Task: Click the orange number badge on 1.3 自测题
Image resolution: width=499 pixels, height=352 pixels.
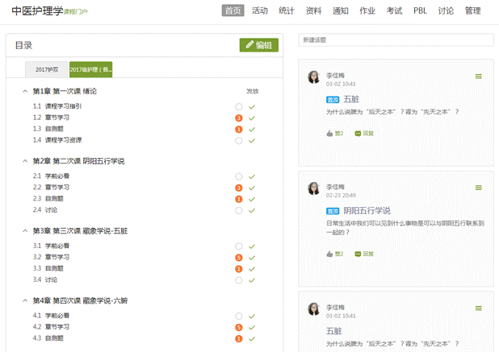Action: coord(239,130)
